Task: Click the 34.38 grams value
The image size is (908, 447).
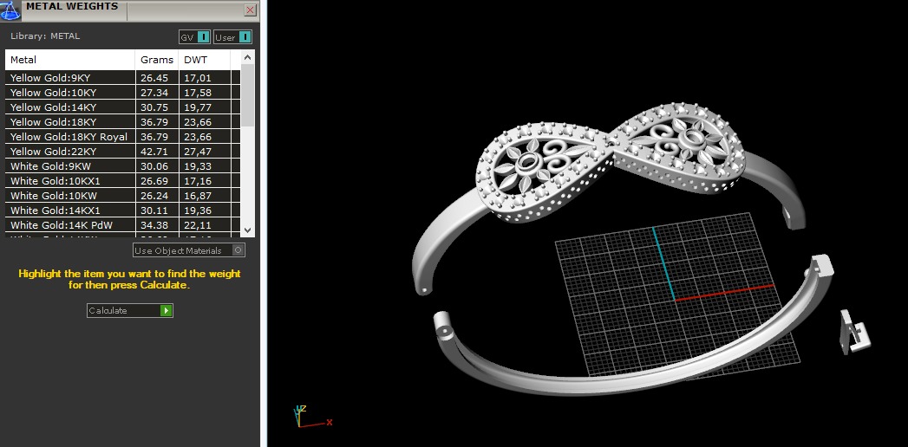Action: click(x=154, y=225)
